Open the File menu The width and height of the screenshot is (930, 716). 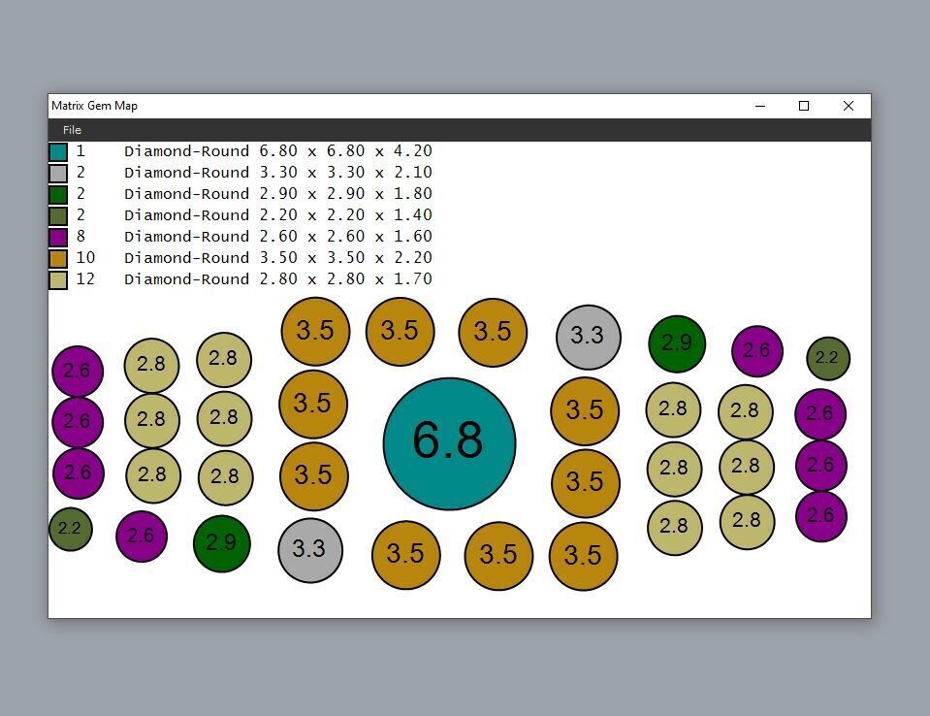point(72,130)
